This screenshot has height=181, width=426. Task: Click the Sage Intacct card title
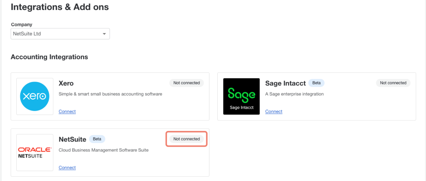(x=286, y=83)
